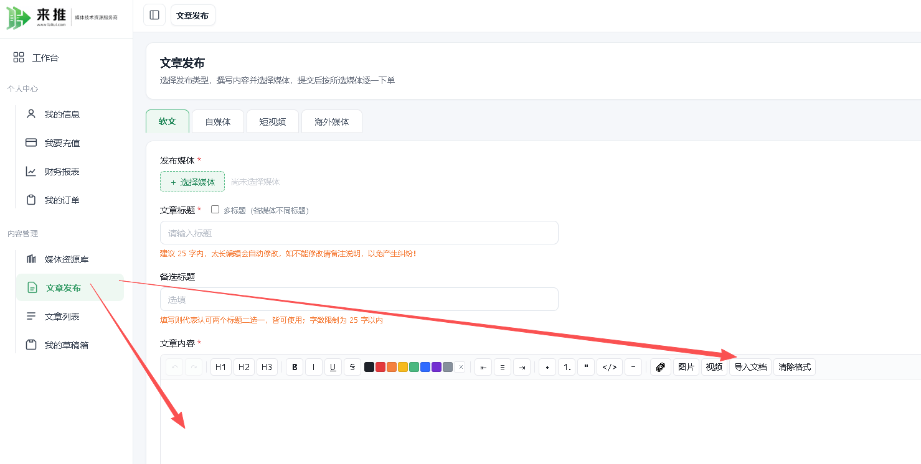Apply H1 heading format

220,368
